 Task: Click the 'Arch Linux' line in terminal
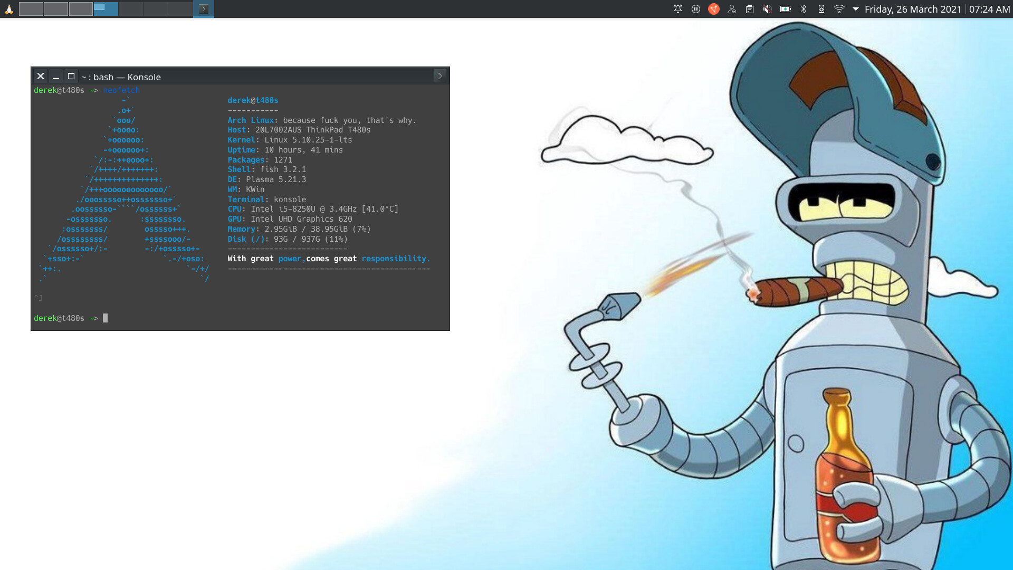pos(322,120)
